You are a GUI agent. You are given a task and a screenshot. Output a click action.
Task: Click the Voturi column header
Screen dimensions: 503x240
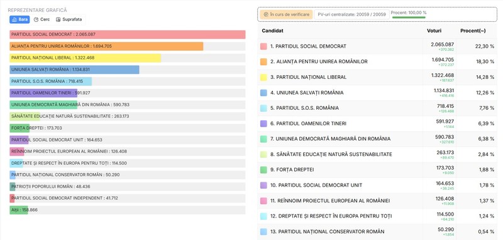point(434,31)
